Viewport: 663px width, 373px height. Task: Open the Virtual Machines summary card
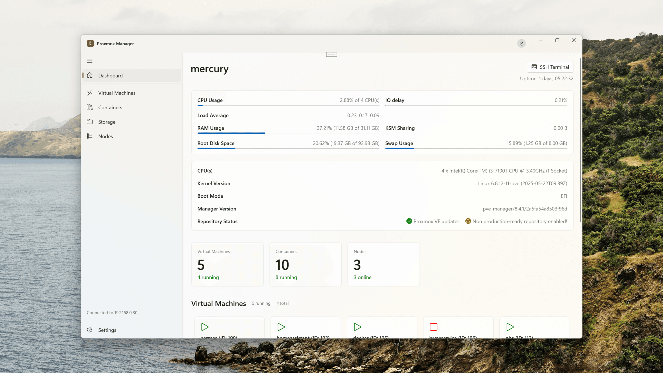pos(227,264)
